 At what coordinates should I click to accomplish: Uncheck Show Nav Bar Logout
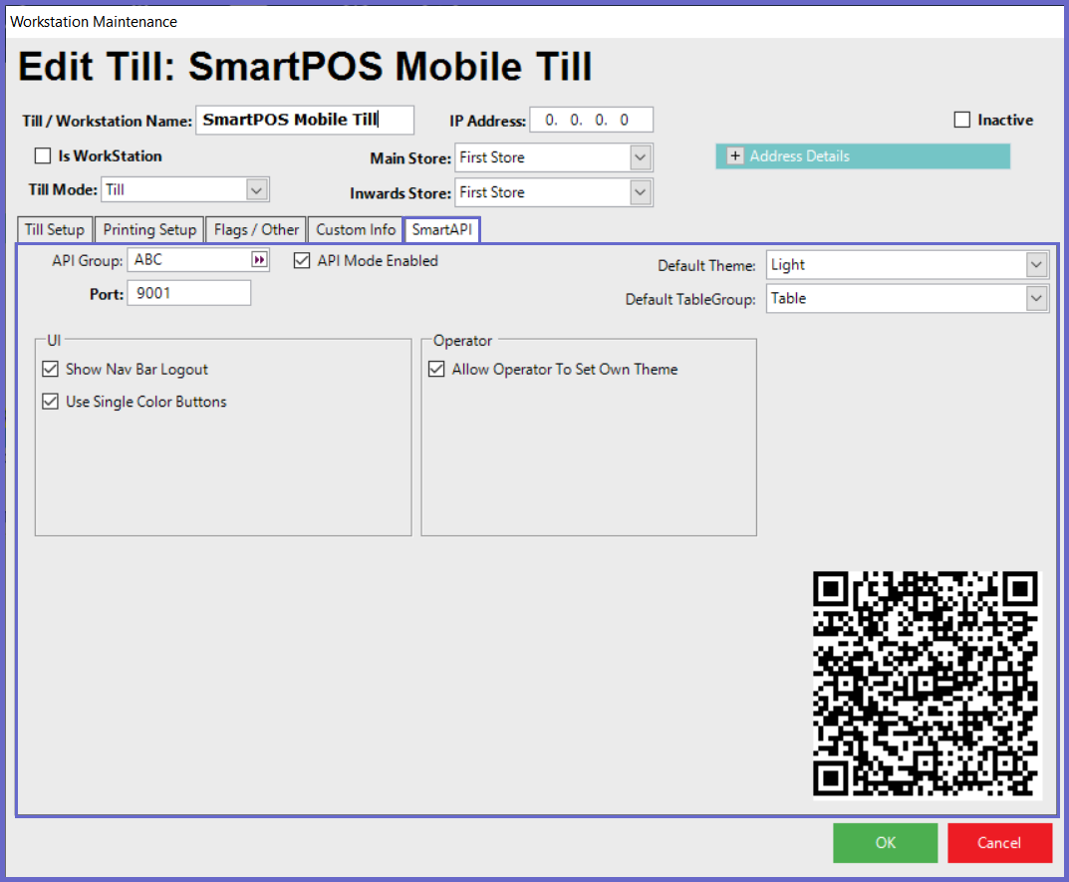[x=51, y=369]
